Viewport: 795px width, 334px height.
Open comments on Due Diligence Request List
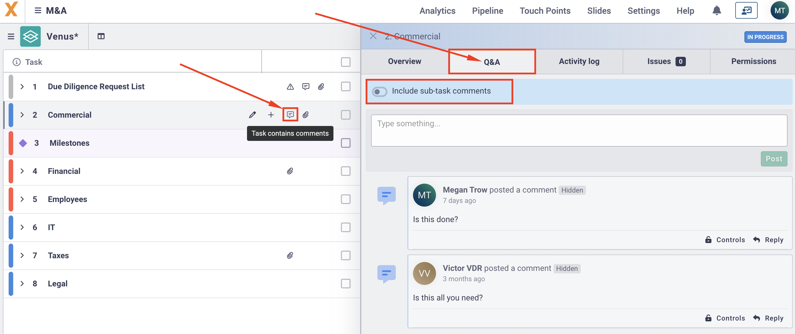point(306,87)
